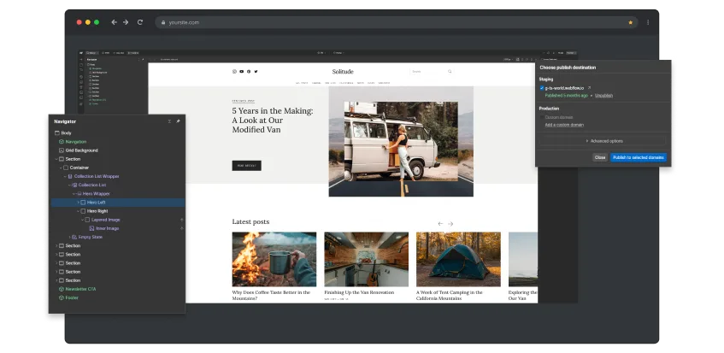Collapse the Collection List node

tap(69, 185)
